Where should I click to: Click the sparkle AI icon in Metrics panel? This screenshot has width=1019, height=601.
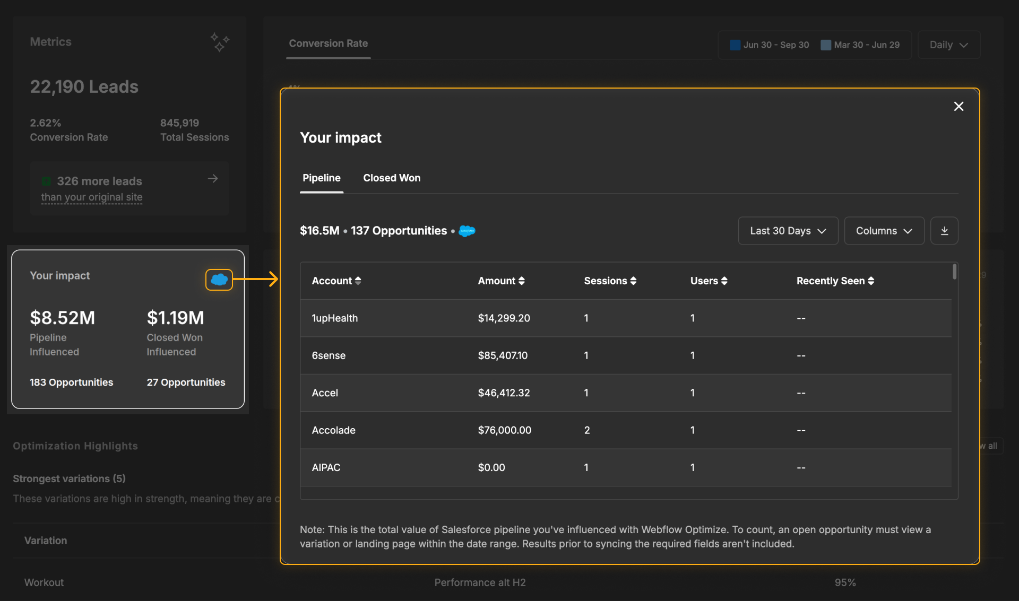pos(220,42)
